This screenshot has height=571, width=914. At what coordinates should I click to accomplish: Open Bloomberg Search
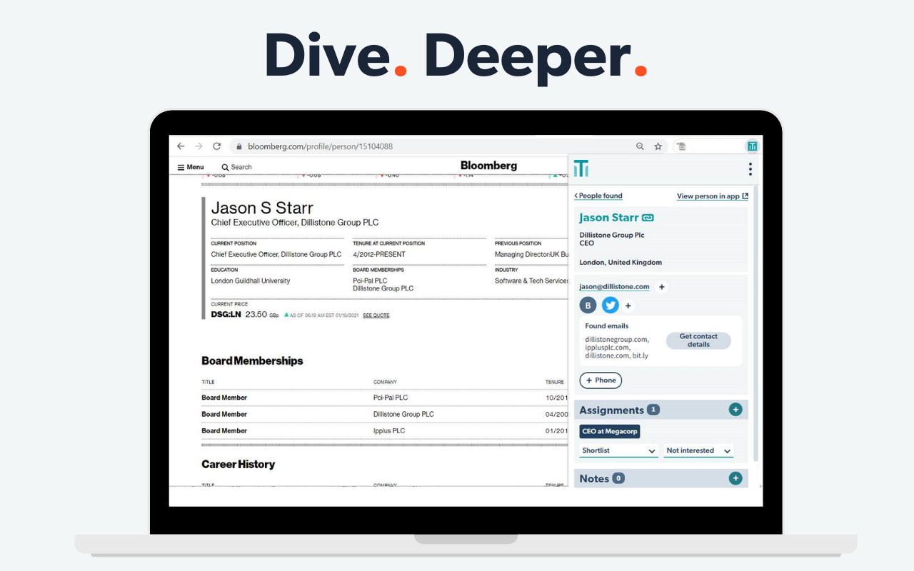pos(237,167)
